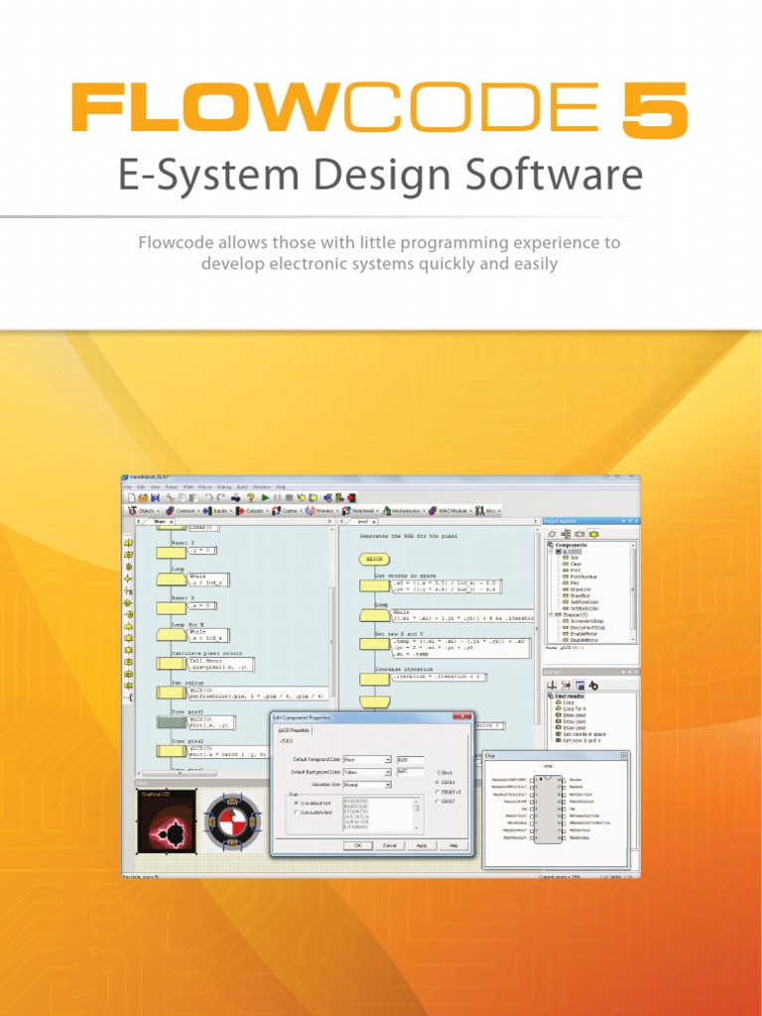The height and width of the screenshot is (1016, 762).
Task: Start simulation with green Run icon
Action: [x=266, y=498]
